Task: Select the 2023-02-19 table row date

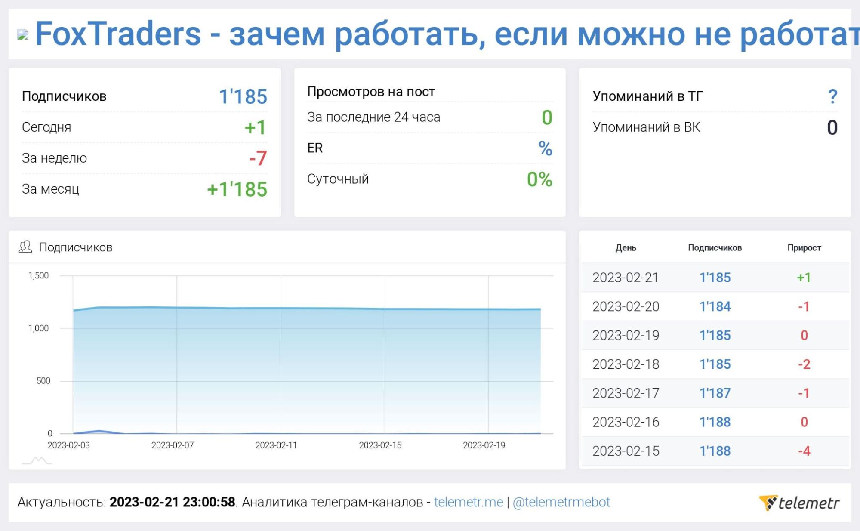Action: point(626,335)
